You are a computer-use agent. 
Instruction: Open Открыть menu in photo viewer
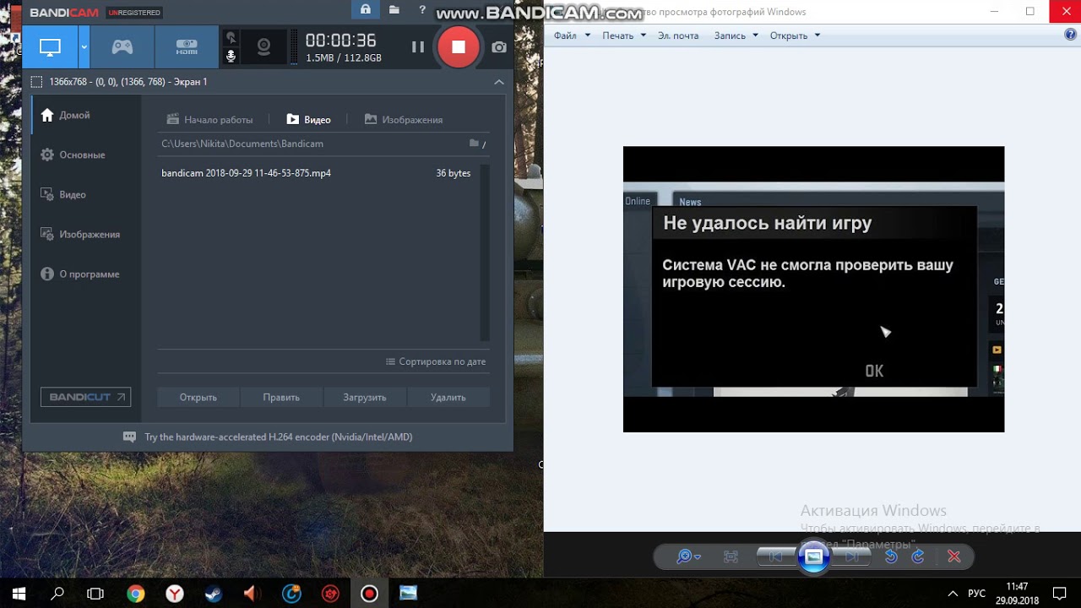[x=795, y=35]
